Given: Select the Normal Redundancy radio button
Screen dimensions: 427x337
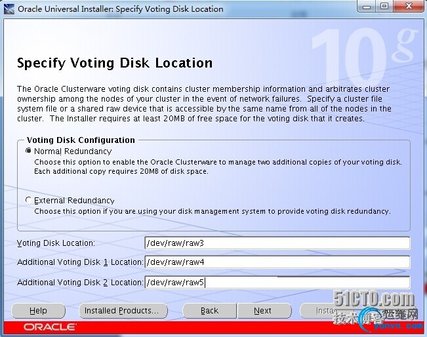Looking at the screenshot, I should [x=28, y=151].
